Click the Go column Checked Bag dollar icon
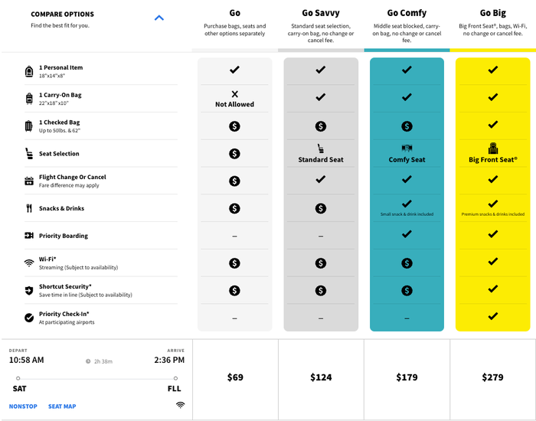Image resolution: width=536 pixels, height=421 pixels. point(234,126)
